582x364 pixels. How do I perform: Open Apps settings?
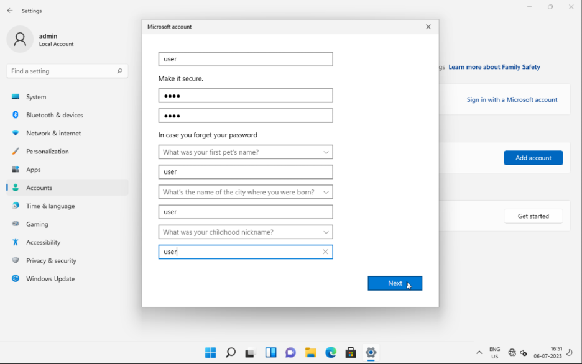click(x=67, y=170)
